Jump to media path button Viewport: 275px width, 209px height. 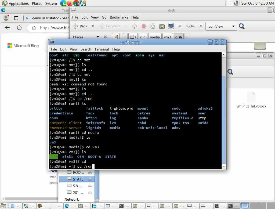[155, 37]
